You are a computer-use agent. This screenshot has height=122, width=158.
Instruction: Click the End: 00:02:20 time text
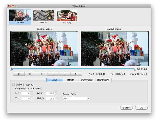(117, 74)
